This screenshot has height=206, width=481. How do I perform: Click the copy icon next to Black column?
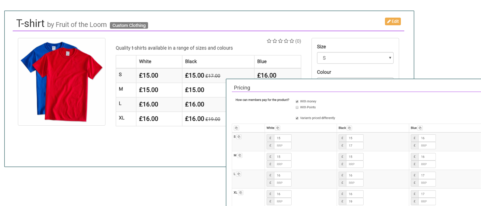pos(349,128)
